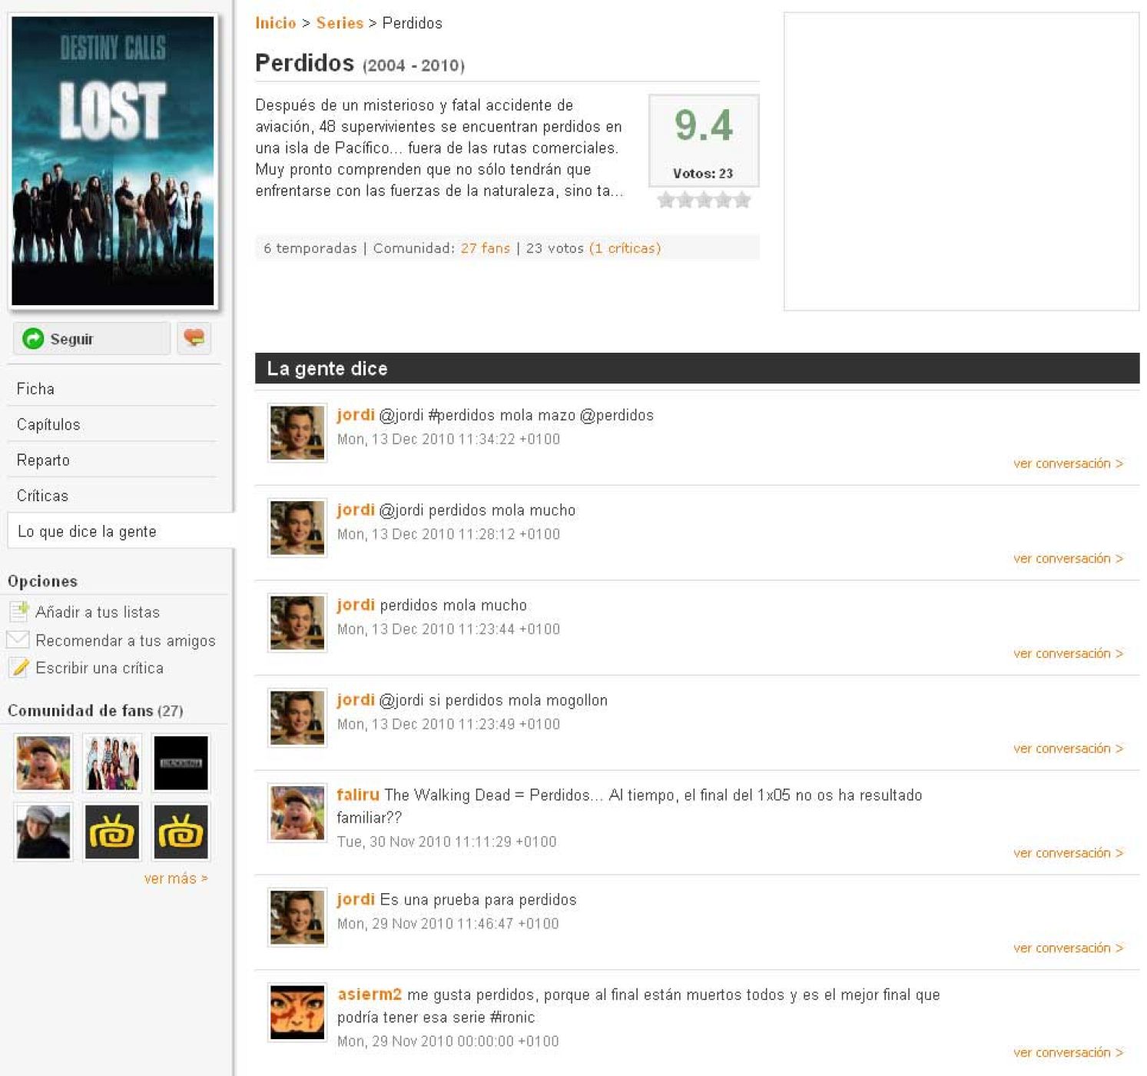Click the Inicio breadcrumb link
Screen dimensions: 1147x1076
click(x=275, y=23)
